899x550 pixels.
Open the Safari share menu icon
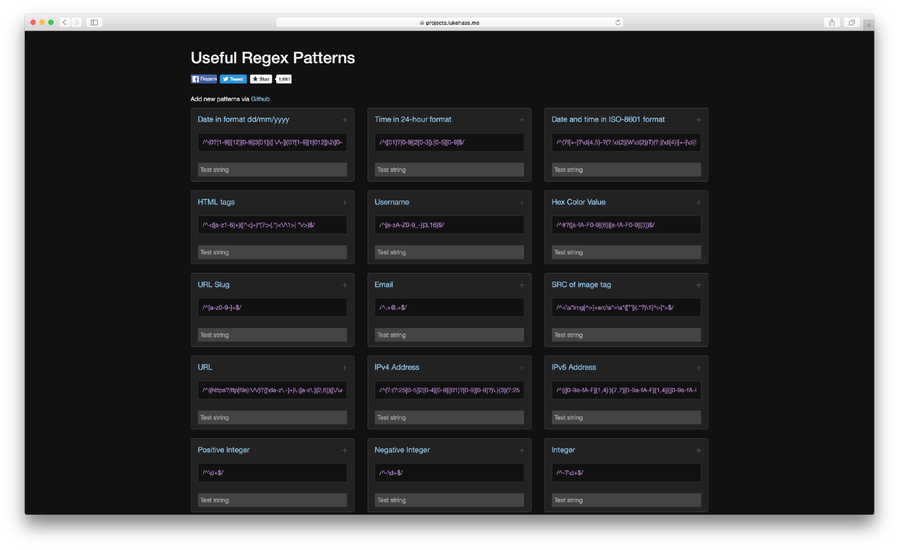[832, 22]
